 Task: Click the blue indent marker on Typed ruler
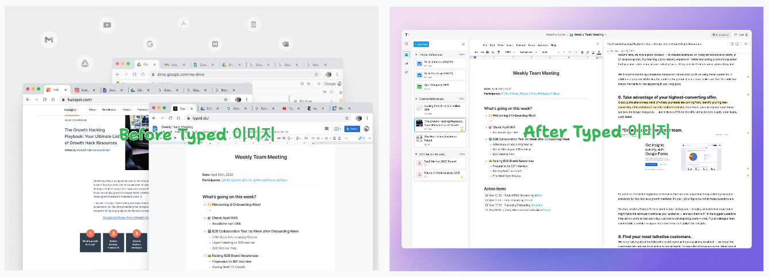(475, 57)
